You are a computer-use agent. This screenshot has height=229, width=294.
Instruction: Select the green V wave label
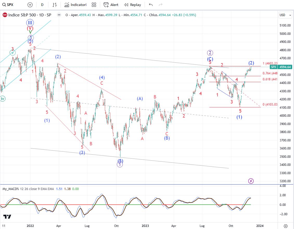[x=30, y=32]
